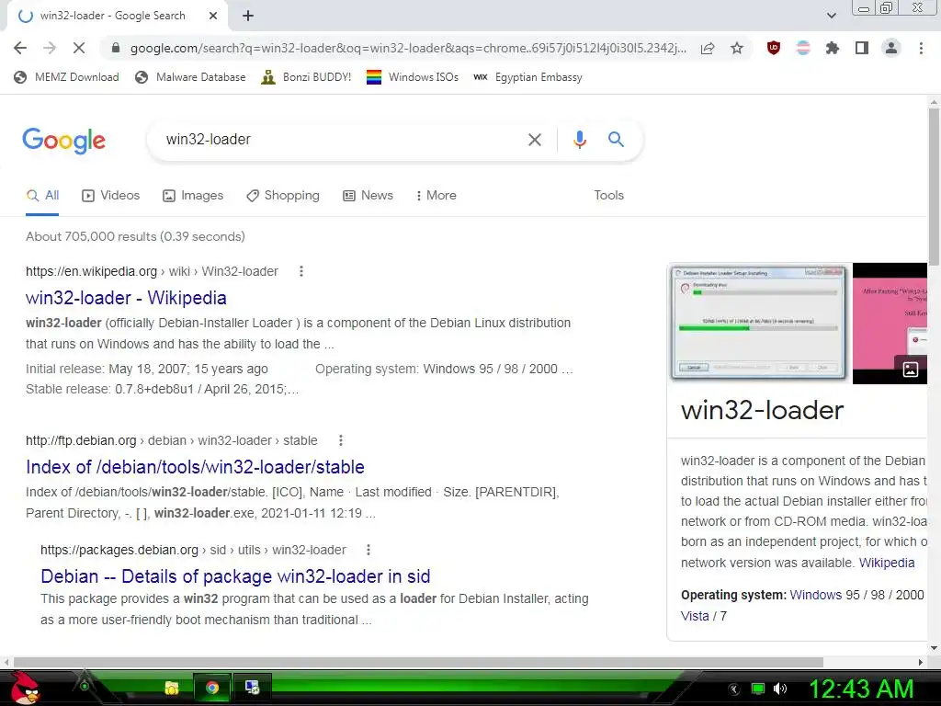Open options for the packages.debian.org result

[x=368, y=550]
